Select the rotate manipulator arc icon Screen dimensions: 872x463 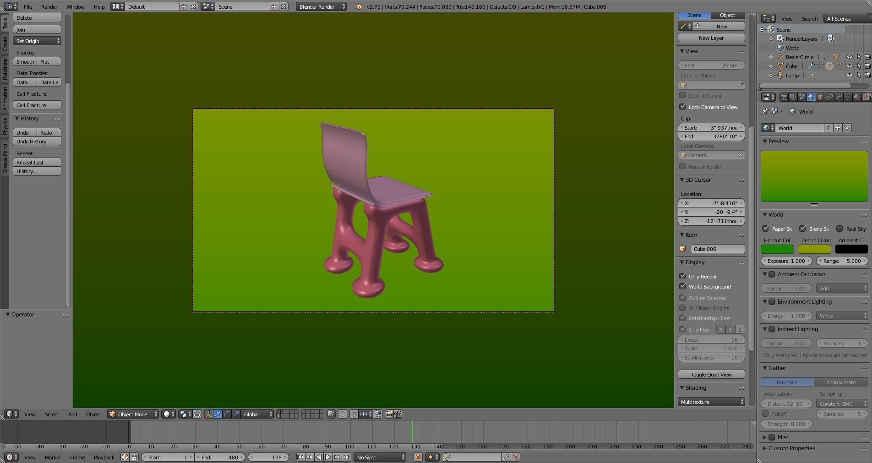227,414
